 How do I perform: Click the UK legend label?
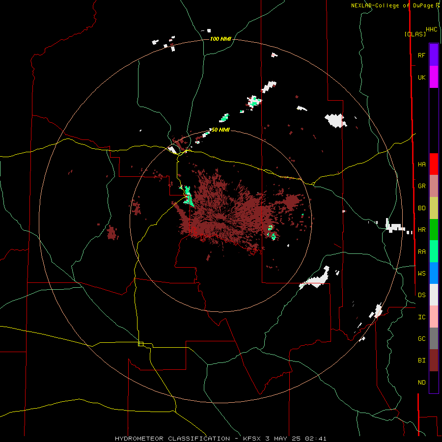coord(421,77)
